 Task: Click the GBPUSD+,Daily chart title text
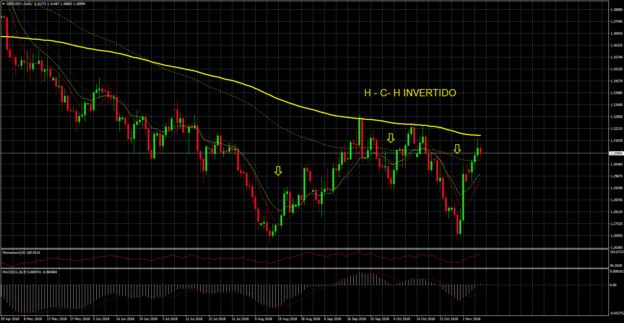point(19,4)
